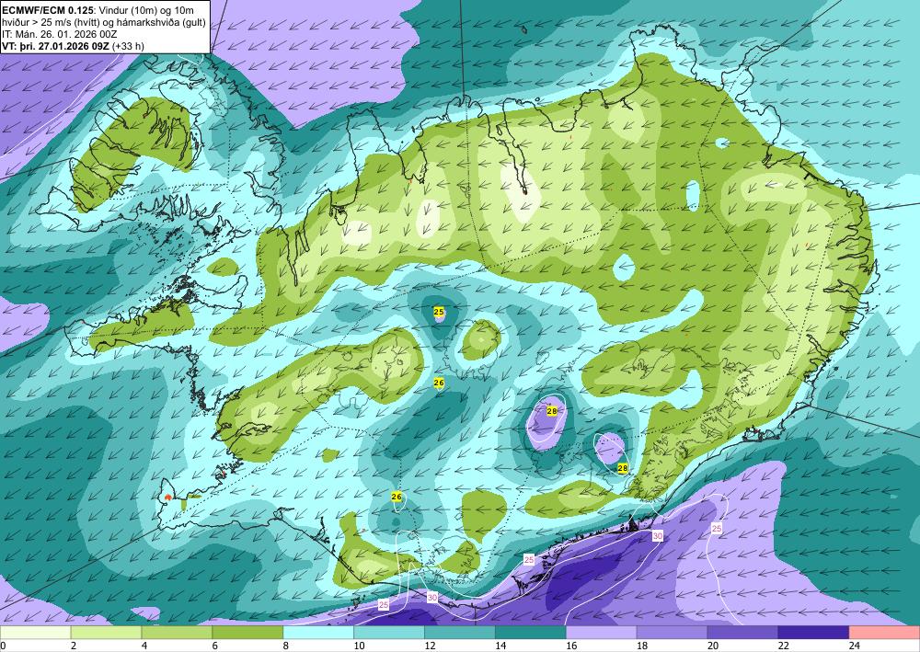Click the legend scale value 10
Viewport: 920px width, 652px height.
359,646
